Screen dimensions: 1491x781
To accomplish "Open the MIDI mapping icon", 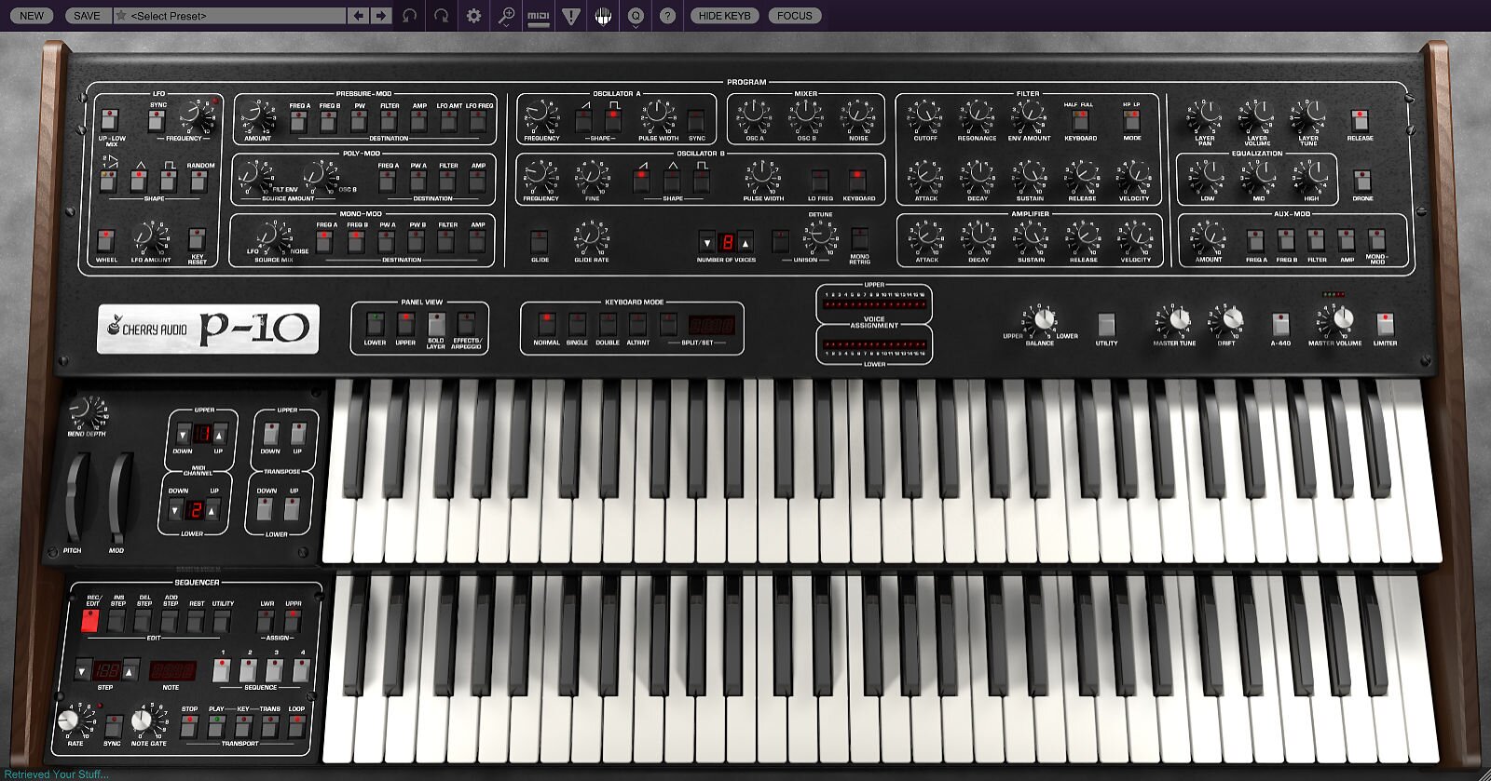I will pos(538,16).
